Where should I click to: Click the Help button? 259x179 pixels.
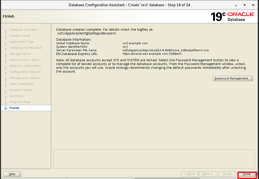pos(12,174)
